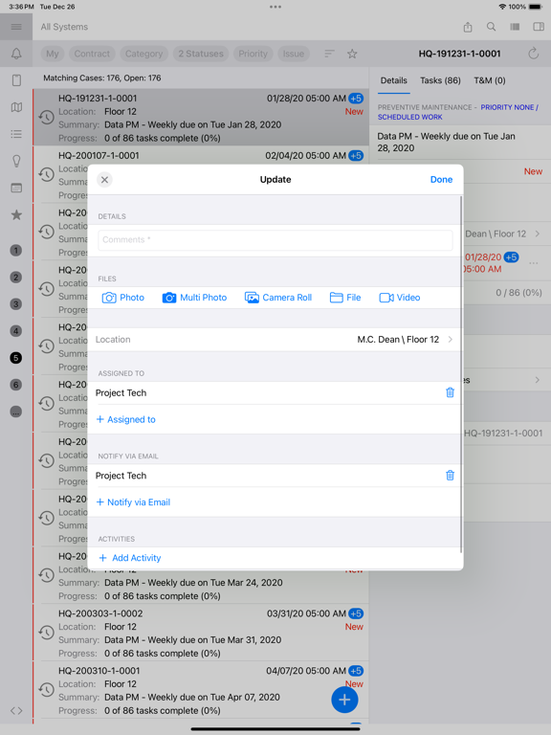
Task: Select numbered badge 5 in sidebar
Action: [16, 358]
